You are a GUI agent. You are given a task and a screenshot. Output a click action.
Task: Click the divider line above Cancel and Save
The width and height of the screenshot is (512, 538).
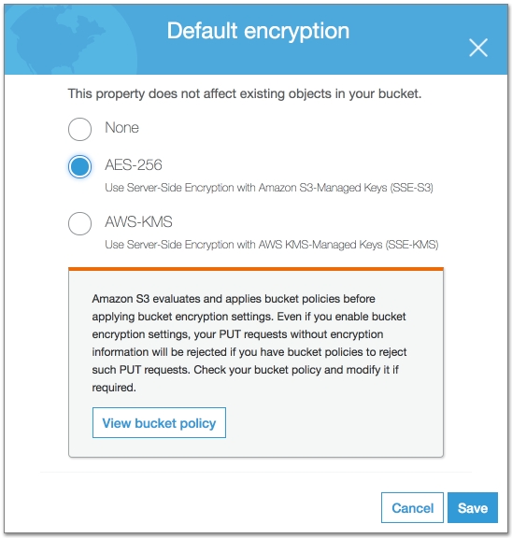click(x=256, y=472)
